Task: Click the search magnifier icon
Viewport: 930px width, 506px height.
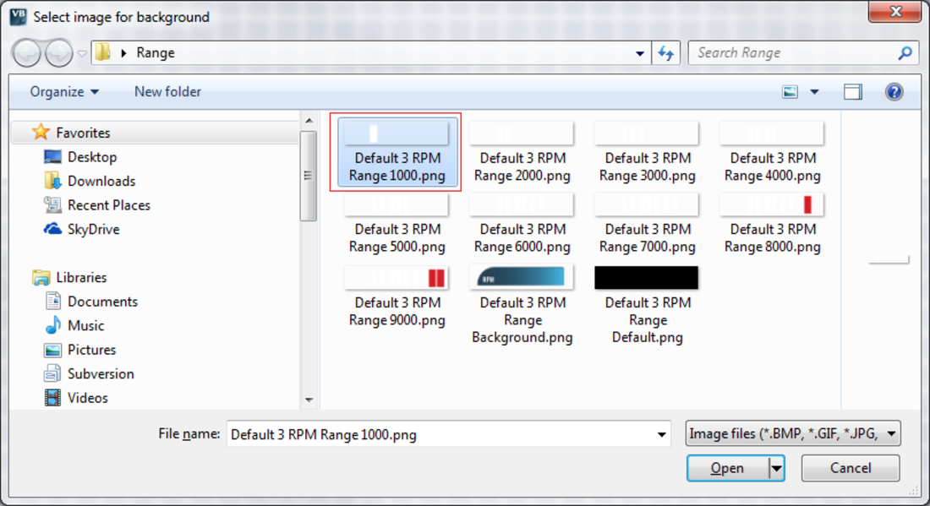Action: [x=905, y=52]
